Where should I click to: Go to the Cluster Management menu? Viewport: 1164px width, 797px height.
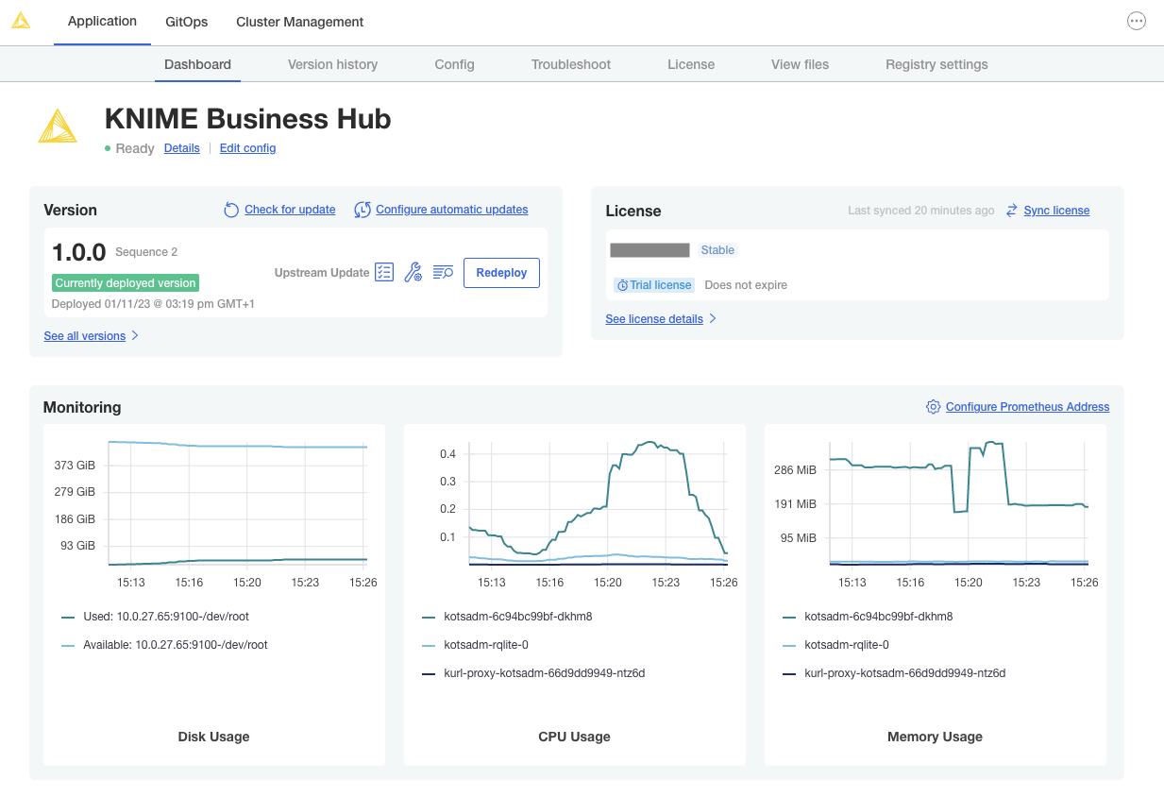pos(299,22)
